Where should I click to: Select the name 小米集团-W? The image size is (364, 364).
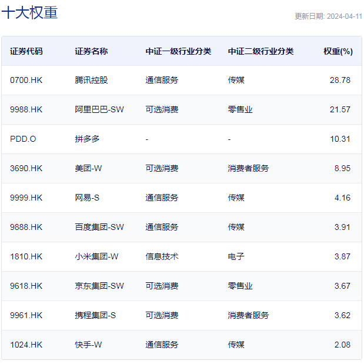click(x=96, y=256)
